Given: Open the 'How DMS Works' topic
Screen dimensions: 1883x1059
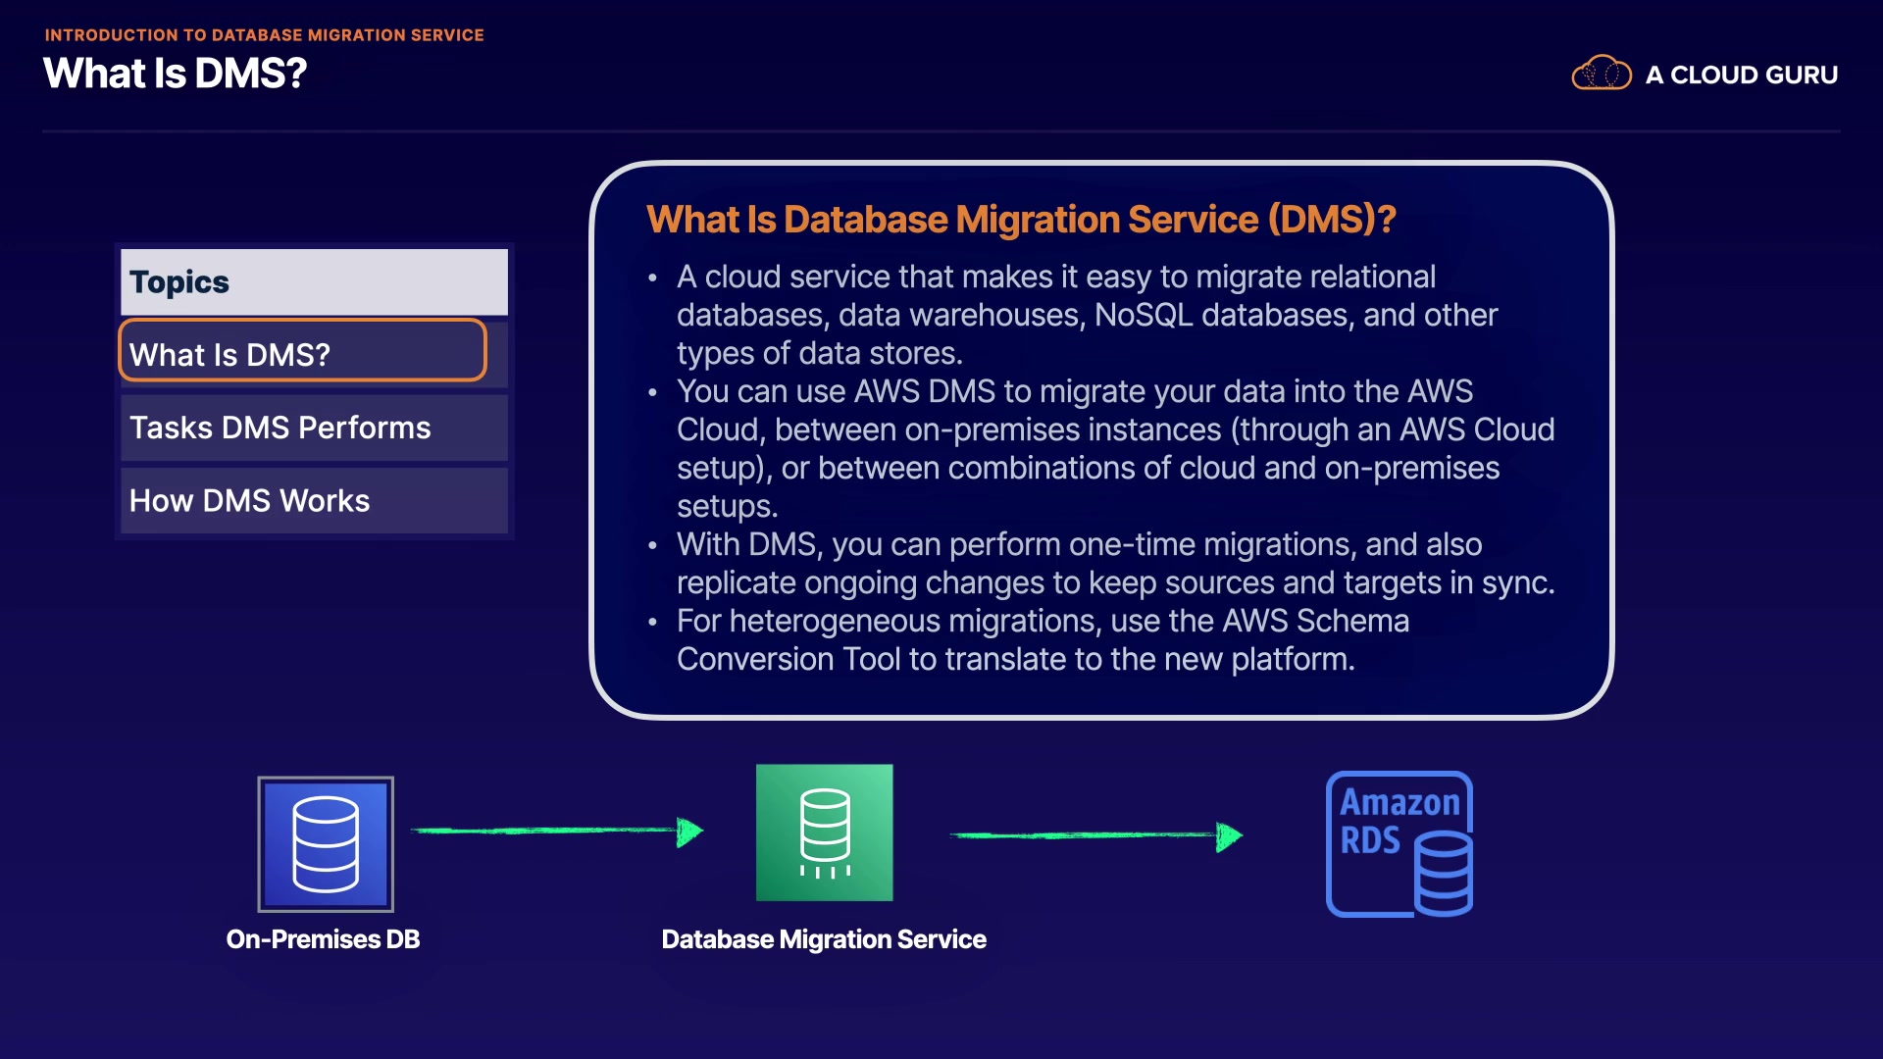Looking at the screenshot, I should (x=314, y=501).
